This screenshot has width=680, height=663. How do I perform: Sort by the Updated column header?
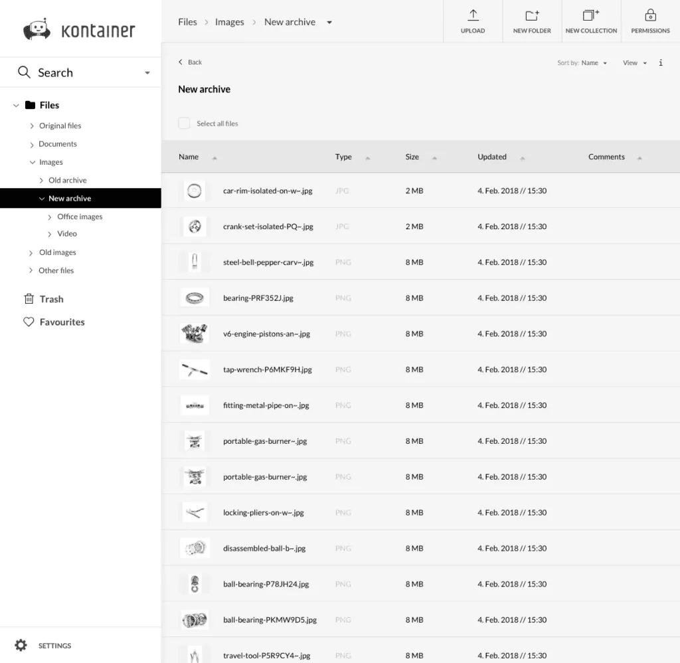pyautogui.click(x=501, y=157)
